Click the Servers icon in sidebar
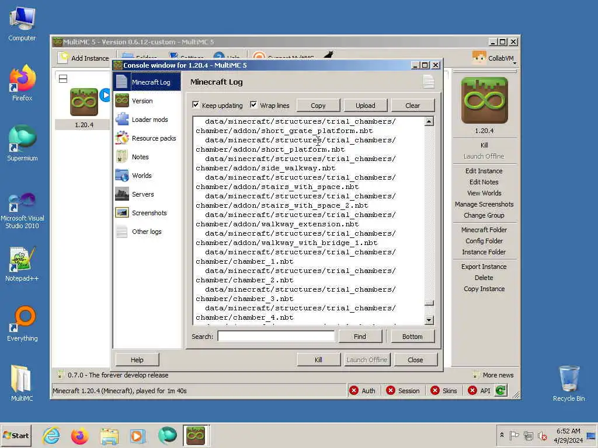Image resolution: width=598 pixels, height=448 pixels. tap(122, 194)
